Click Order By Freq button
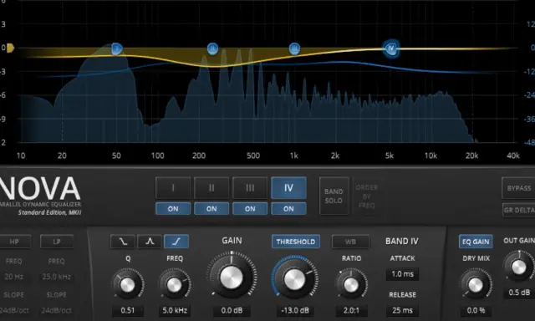 point(367,196)
